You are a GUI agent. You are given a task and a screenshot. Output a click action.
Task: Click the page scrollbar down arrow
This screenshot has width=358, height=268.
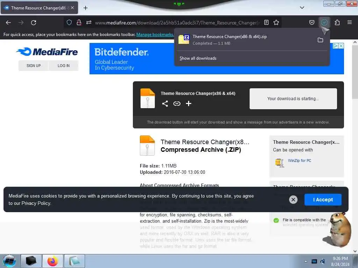[x=355, y=251]
